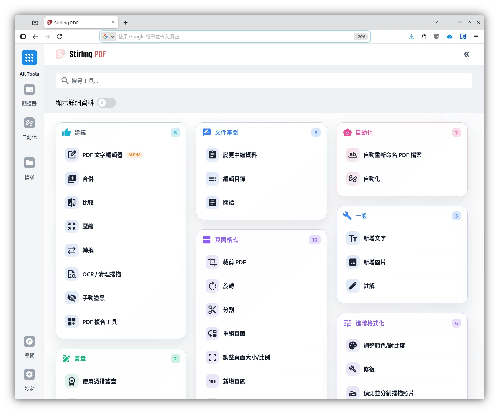Open the search engine dropdown in address bar
Image resolution: width=499 pixels, height=414 pixels.
coord(109,37)
